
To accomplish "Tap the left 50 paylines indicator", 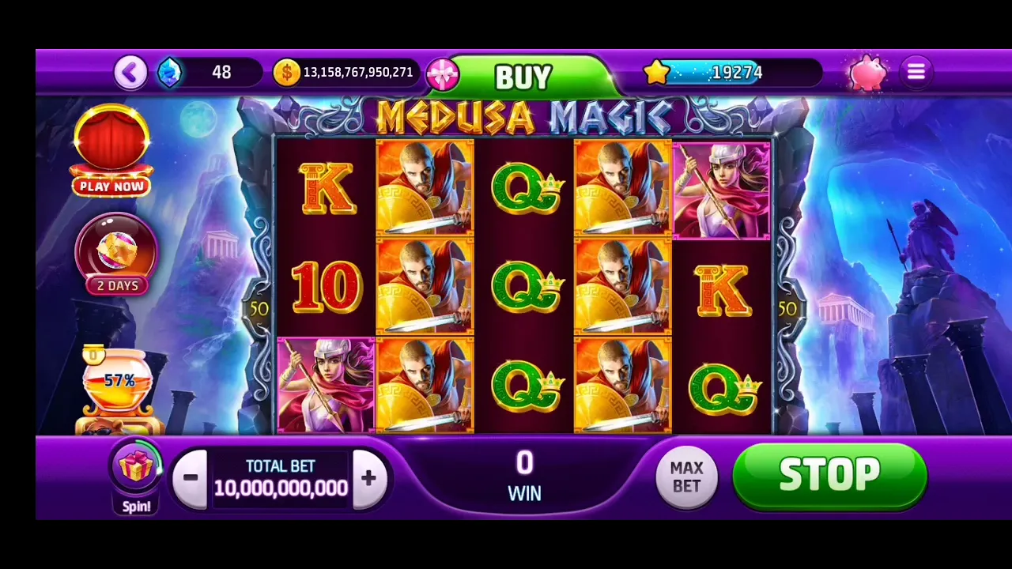I will 259,308.
